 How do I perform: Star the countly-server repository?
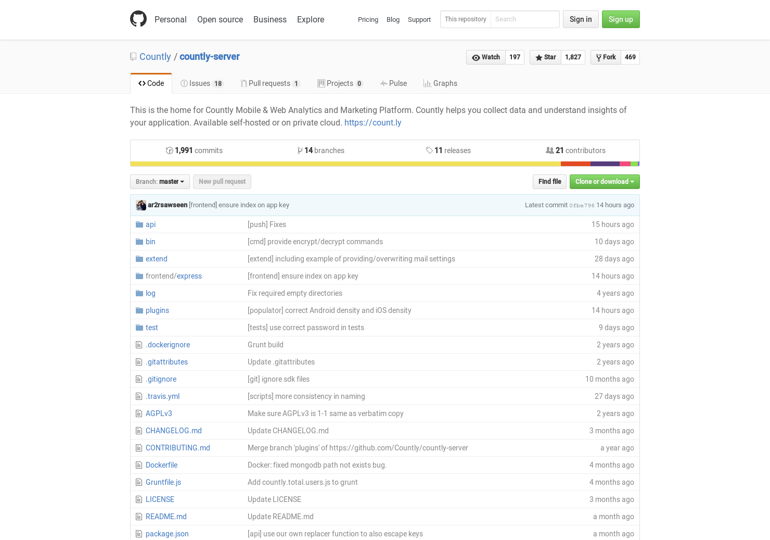[x=545, y=57]
